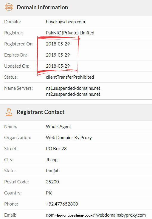Click street value PO Box 23

click(56, 149)
